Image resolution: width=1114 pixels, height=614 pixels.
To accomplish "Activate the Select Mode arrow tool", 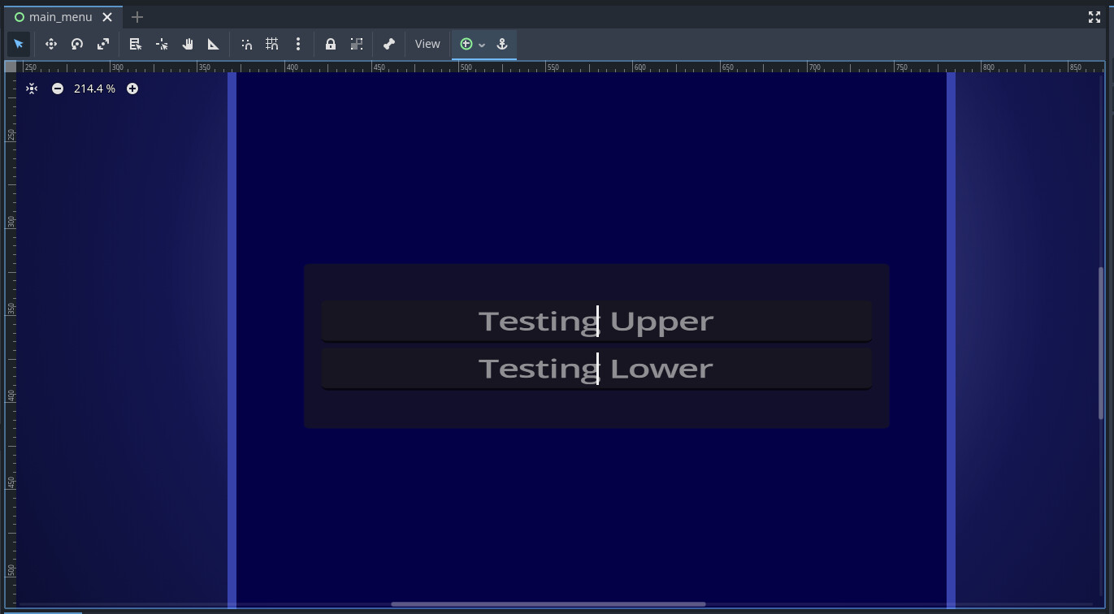I will coord(18,44).
